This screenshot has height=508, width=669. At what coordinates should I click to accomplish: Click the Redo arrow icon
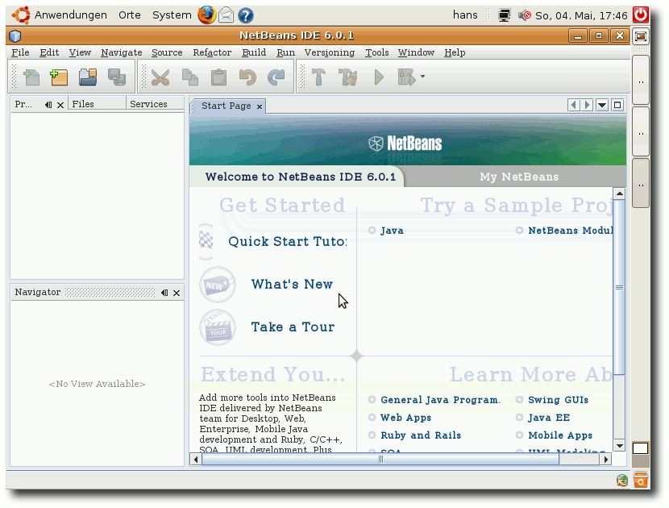coord(276,77)
